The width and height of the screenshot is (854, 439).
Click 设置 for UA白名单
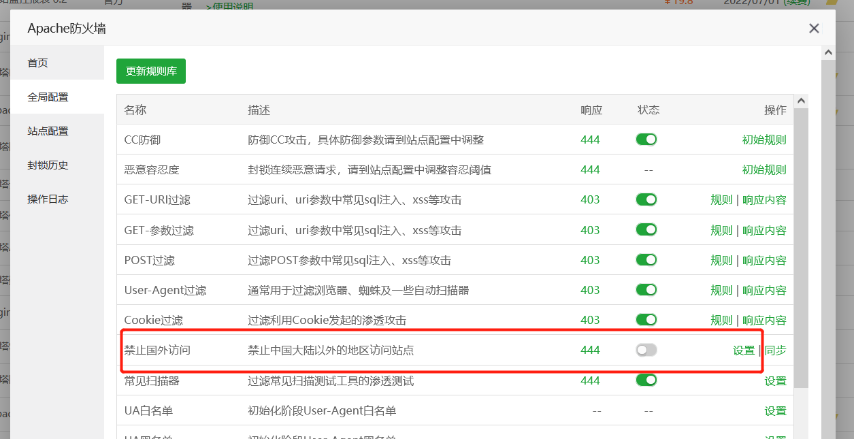point(775,410)
